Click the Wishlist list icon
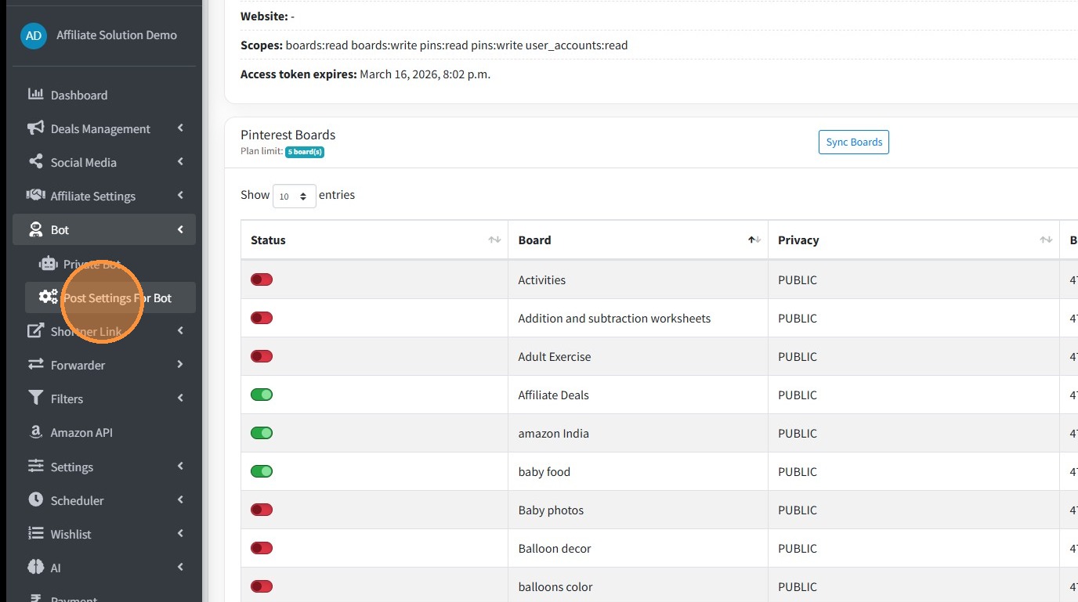 pos(35,534)
